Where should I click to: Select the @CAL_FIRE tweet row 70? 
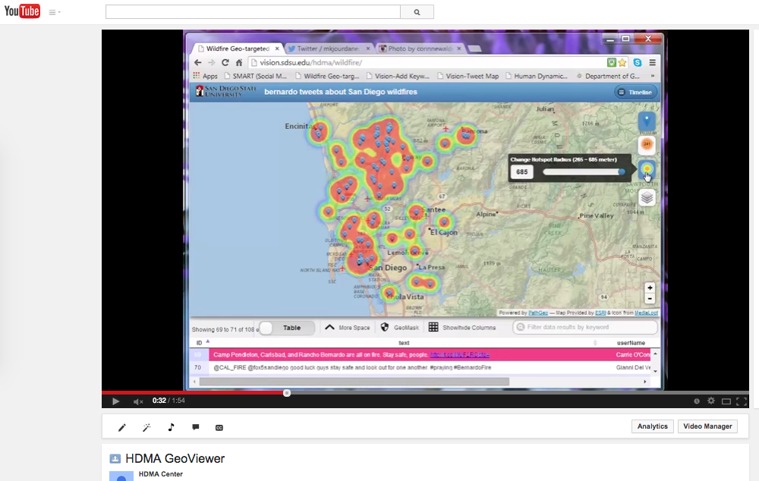tap(421, 368)
